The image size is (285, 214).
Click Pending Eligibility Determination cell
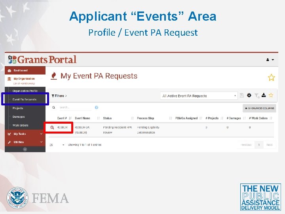tap(148, 130)
